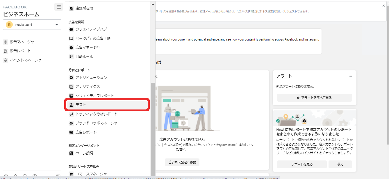Toggle the hamburger menu icon beside FACEBOOK
389x179 pixels.
59,7
